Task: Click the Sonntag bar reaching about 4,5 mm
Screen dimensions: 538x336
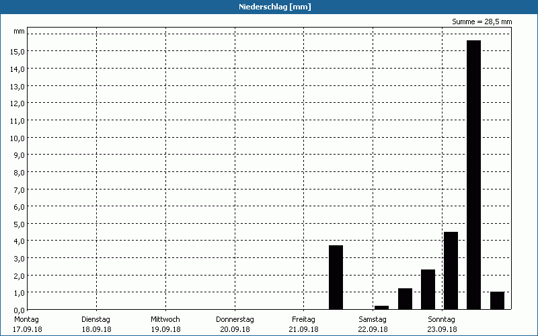Action: click(451, 271)
